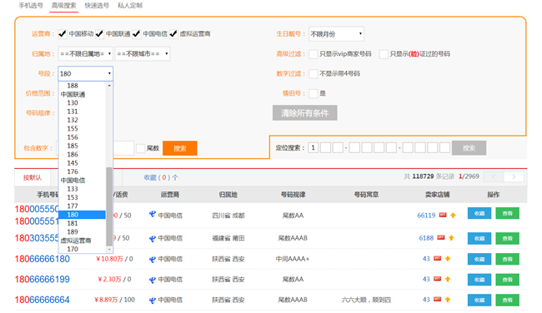Open seller shop 6188 link
Viewport: 542px width, 313px height.
click(426, 238)
